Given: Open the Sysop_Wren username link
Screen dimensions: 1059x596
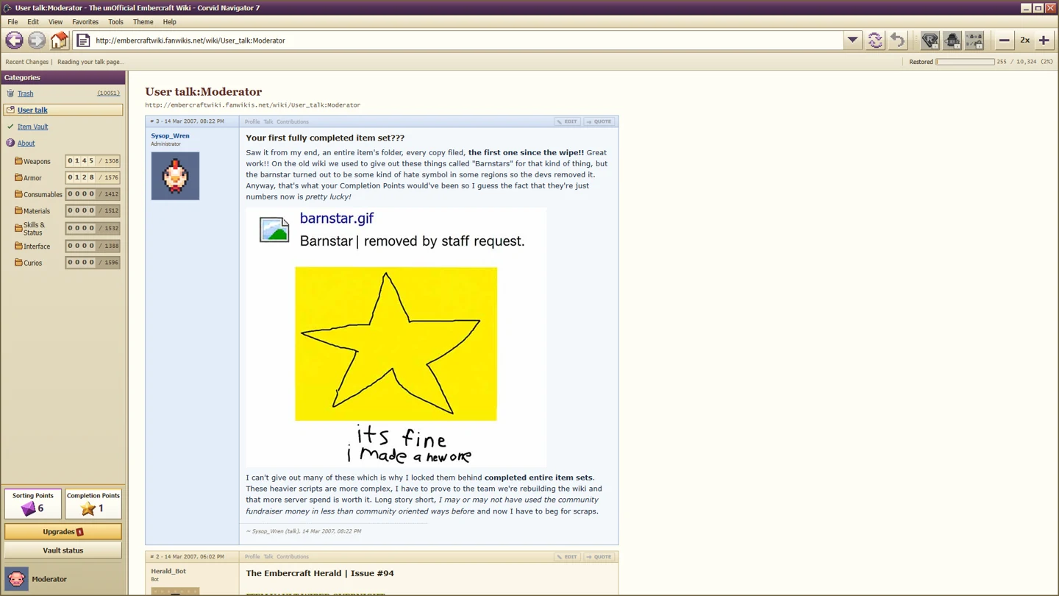Looking at the screenshot, I should 170,136.
